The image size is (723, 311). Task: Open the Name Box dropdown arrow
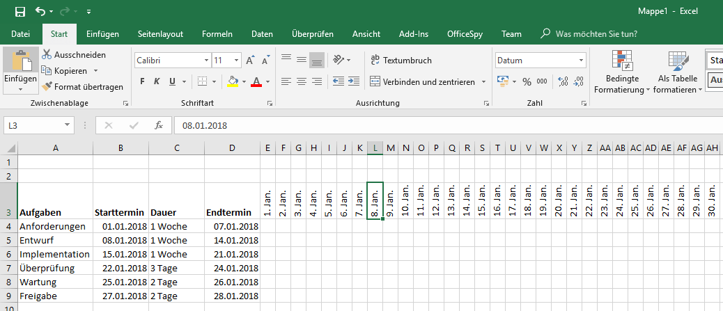[x=68, y=126]
